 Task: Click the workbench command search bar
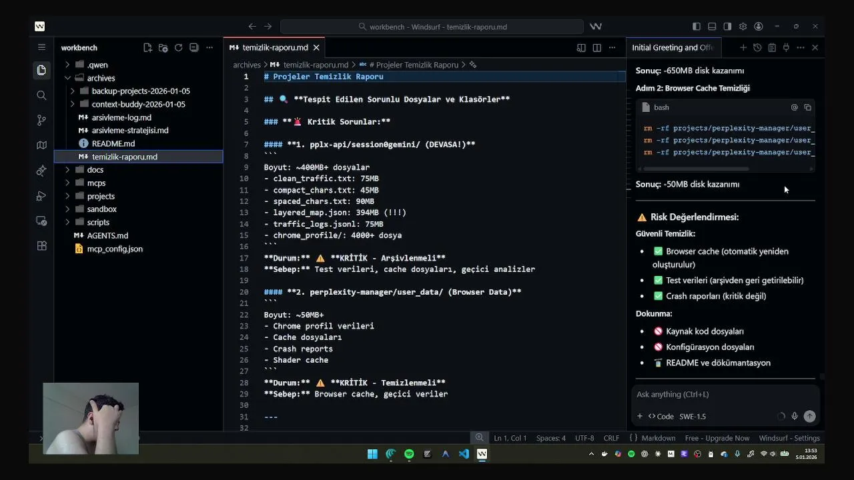coord(432,27)
